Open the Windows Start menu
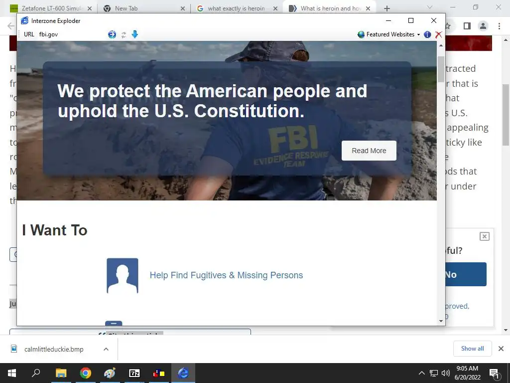510x383 pixels. tap(12, 373)
